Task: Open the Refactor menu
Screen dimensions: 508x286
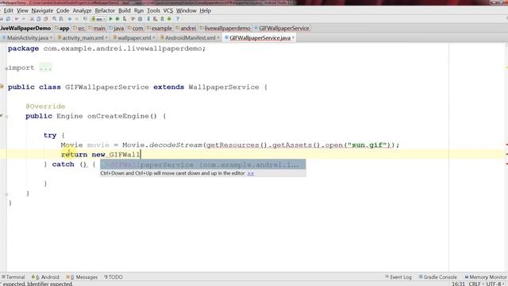Action: pos(105,10)
